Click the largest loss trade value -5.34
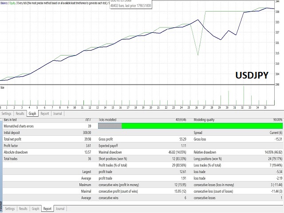This screenshot has height=213, width=284. coord(279,172)
